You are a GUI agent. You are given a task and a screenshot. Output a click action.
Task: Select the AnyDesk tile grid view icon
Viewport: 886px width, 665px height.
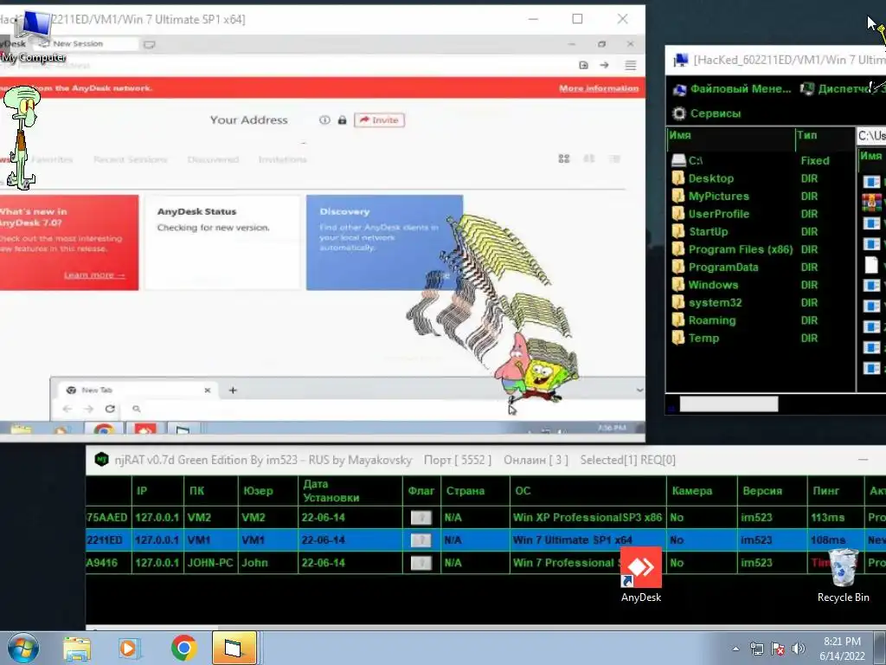click(564, 159)
